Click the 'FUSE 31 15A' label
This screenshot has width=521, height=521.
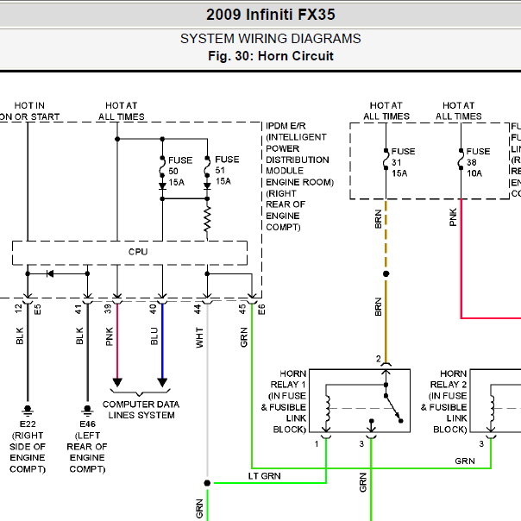(403, 162)
